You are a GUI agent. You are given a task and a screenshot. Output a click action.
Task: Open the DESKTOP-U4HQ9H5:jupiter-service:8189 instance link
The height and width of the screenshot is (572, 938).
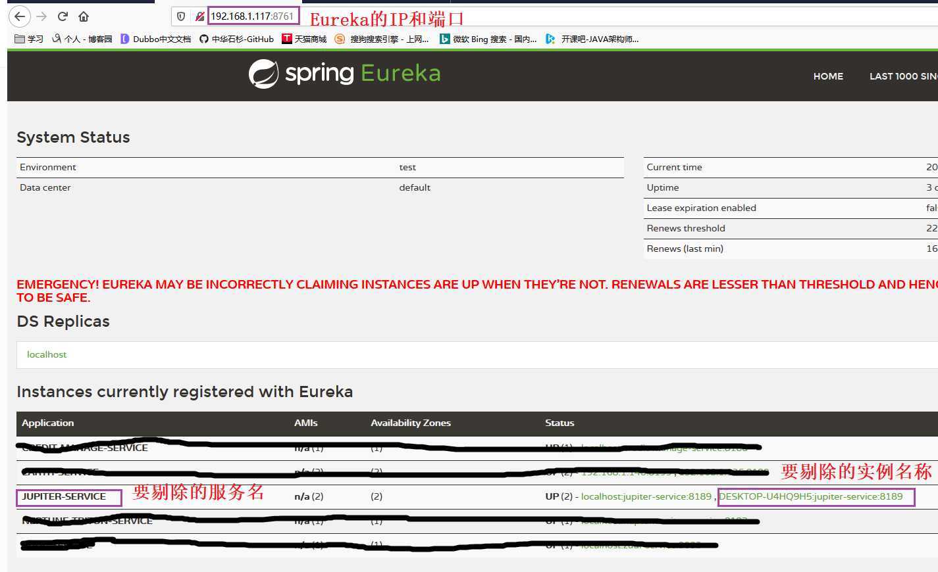(811, 496)
